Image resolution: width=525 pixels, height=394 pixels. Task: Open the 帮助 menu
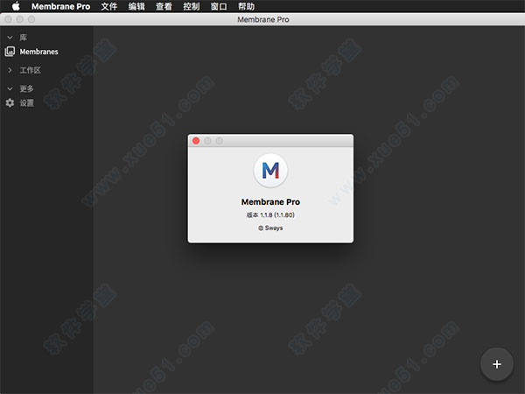pos(246,6)
